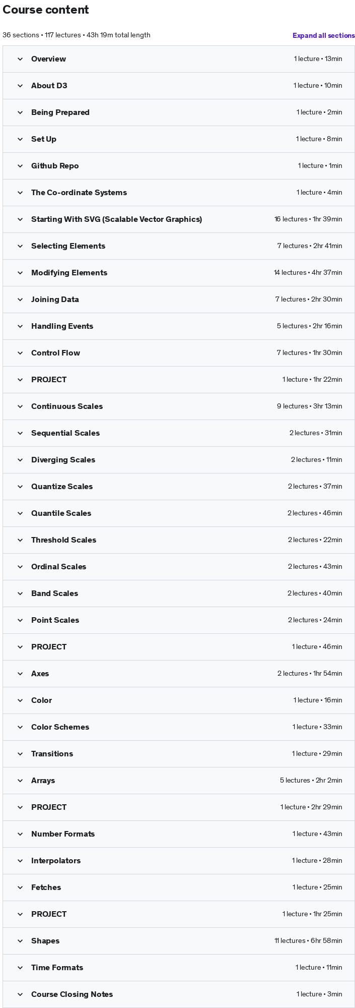Click chevron next to Joining Data
The height and width of the screenshot is (1008, 355).
click(20, 300)
